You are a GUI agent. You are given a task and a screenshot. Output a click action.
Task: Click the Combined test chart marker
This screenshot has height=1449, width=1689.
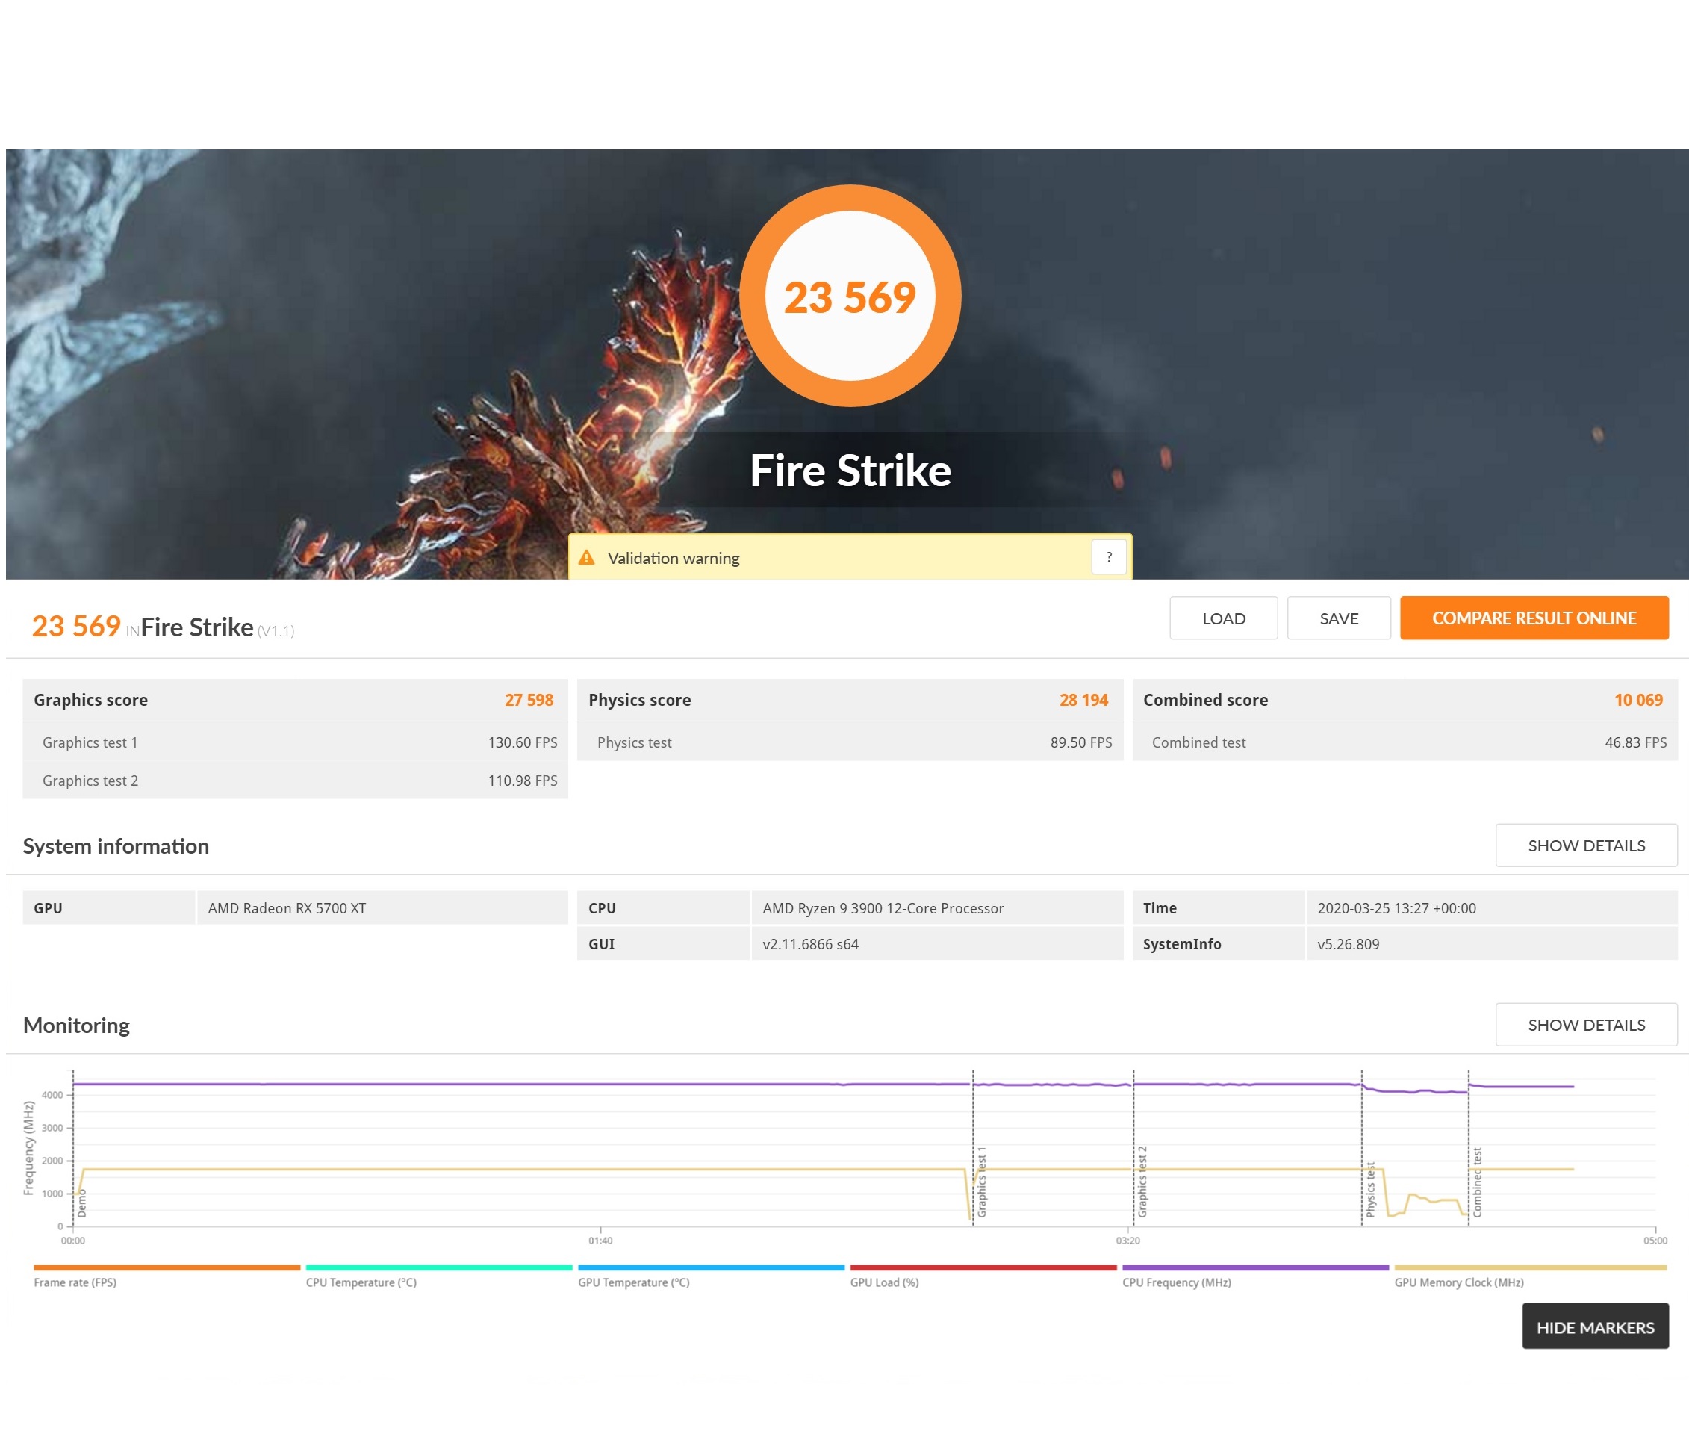point(1477,1182)
